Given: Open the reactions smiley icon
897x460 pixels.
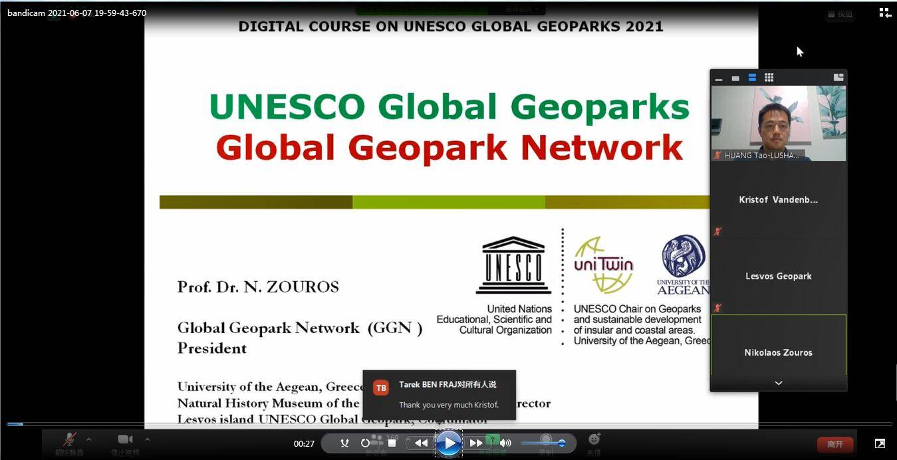Looking at the screenshot, I should pyautogui.click(x=594, y=439).
